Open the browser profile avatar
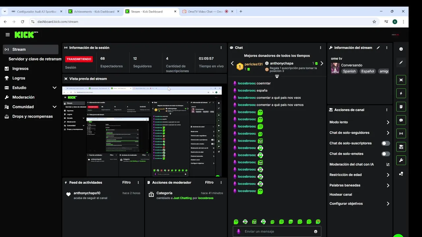Screen dimensions: 422x237 395,22
